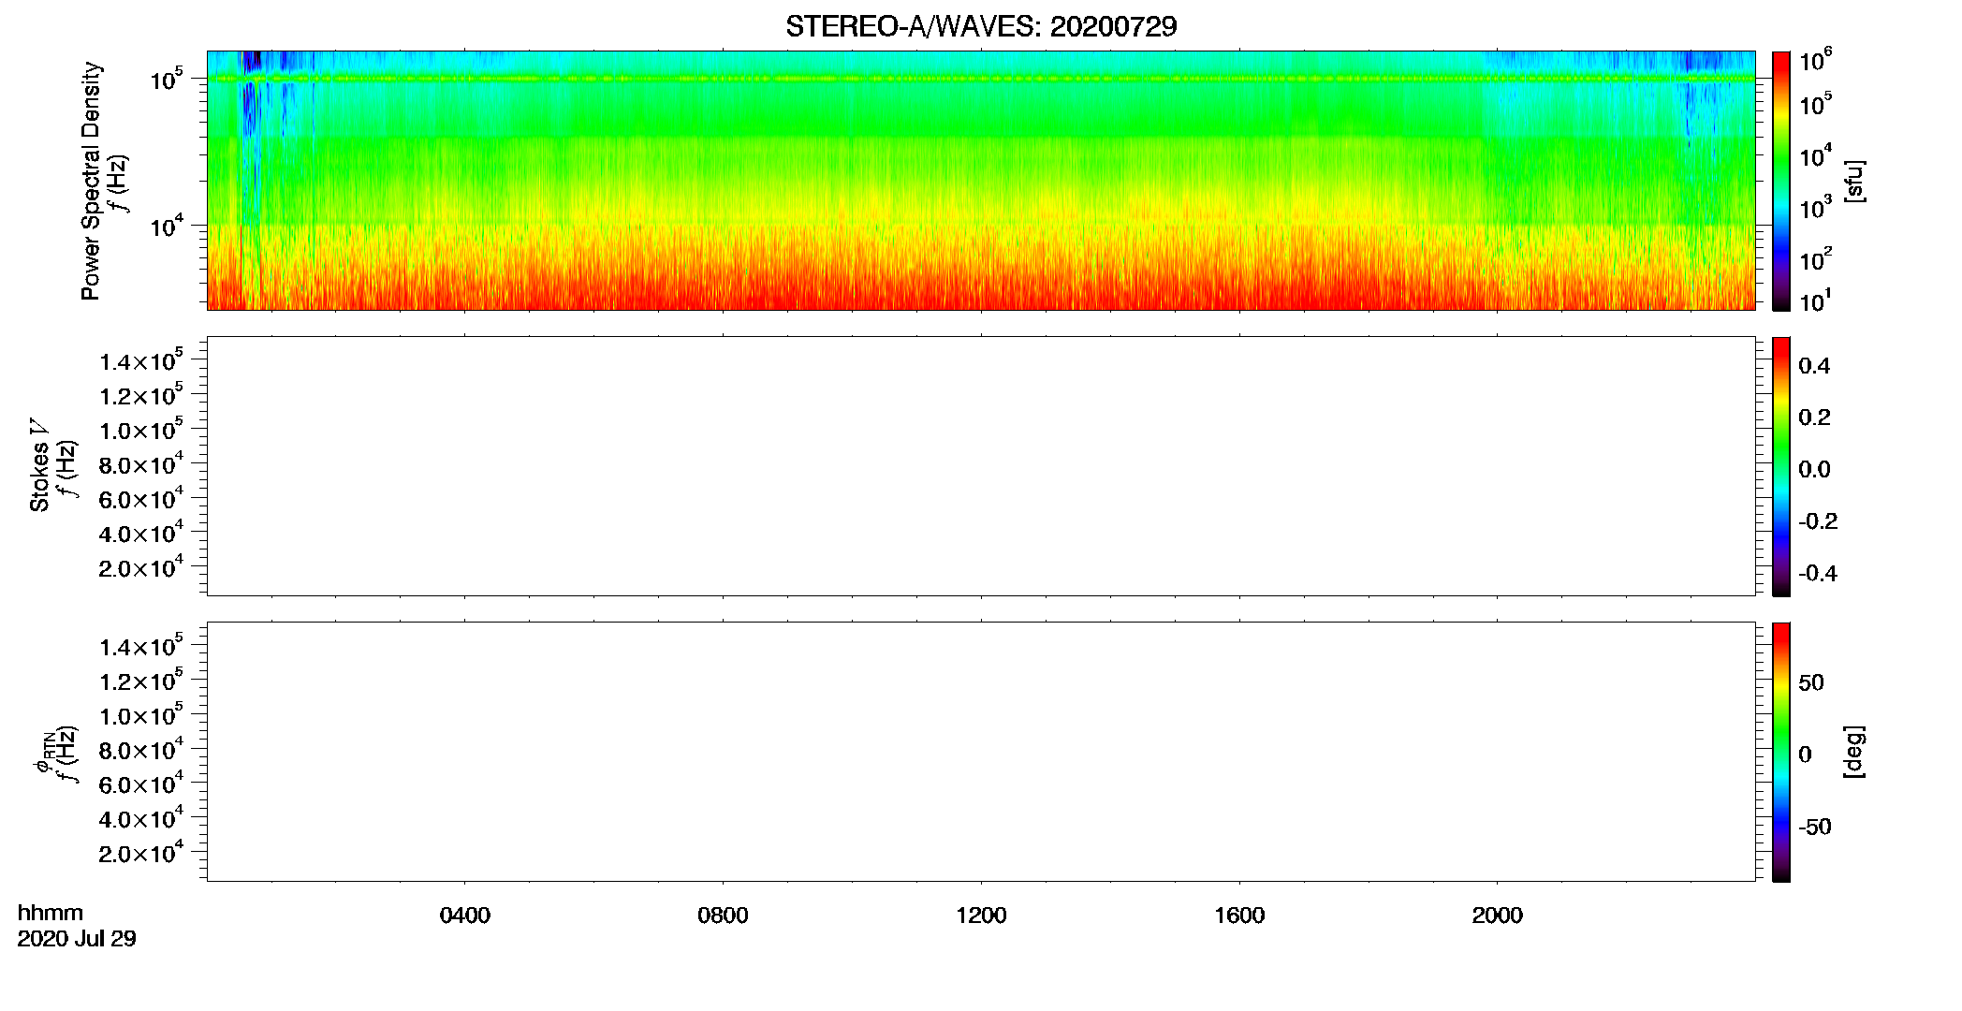Viewport: 1962px width, 1011px height.
Task: Select the phi RTN axis label
Action: click(44, 752)
